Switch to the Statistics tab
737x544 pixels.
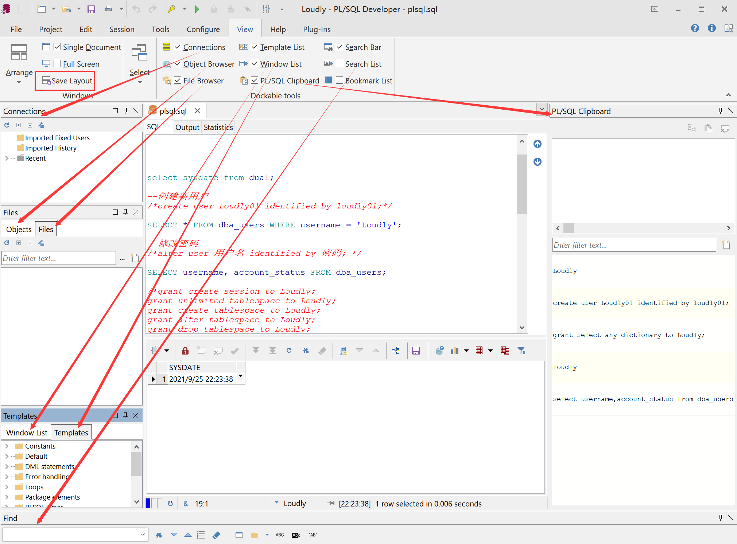click(x=218, y=127)
